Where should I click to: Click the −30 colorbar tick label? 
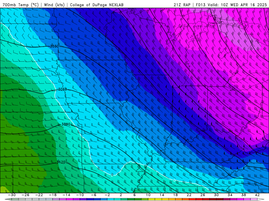12,195
